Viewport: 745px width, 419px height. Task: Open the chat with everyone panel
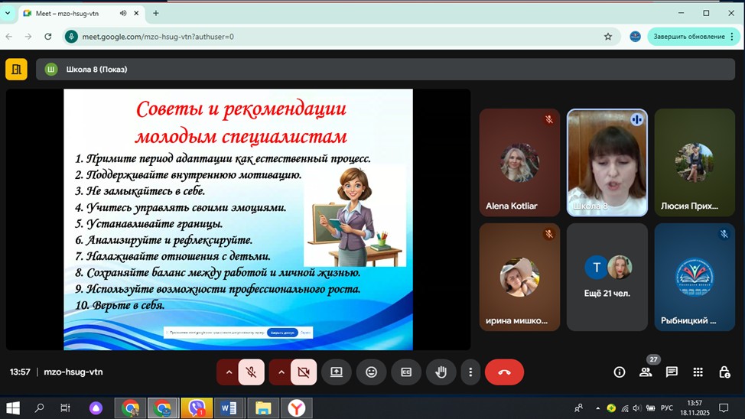point(672,372)
